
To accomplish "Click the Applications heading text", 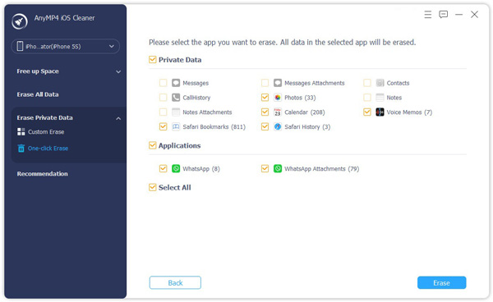I will pyautogui.click(x=179, y=145).
